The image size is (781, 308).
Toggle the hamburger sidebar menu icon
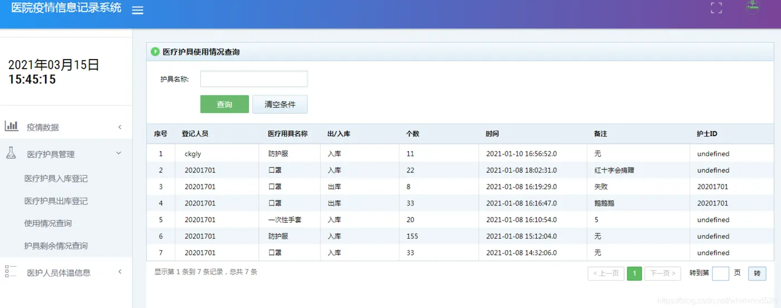[x=137, y=10]
